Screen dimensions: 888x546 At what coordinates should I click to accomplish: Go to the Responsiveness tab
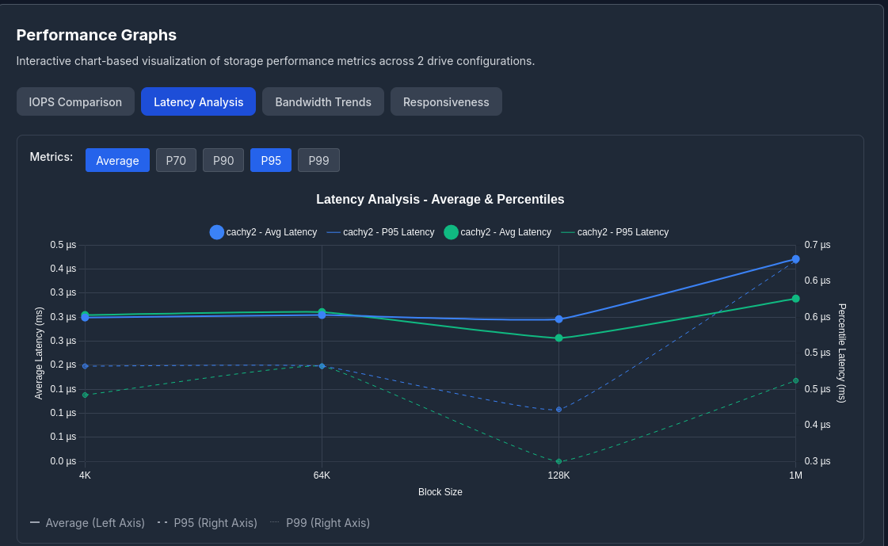point(446,101)
